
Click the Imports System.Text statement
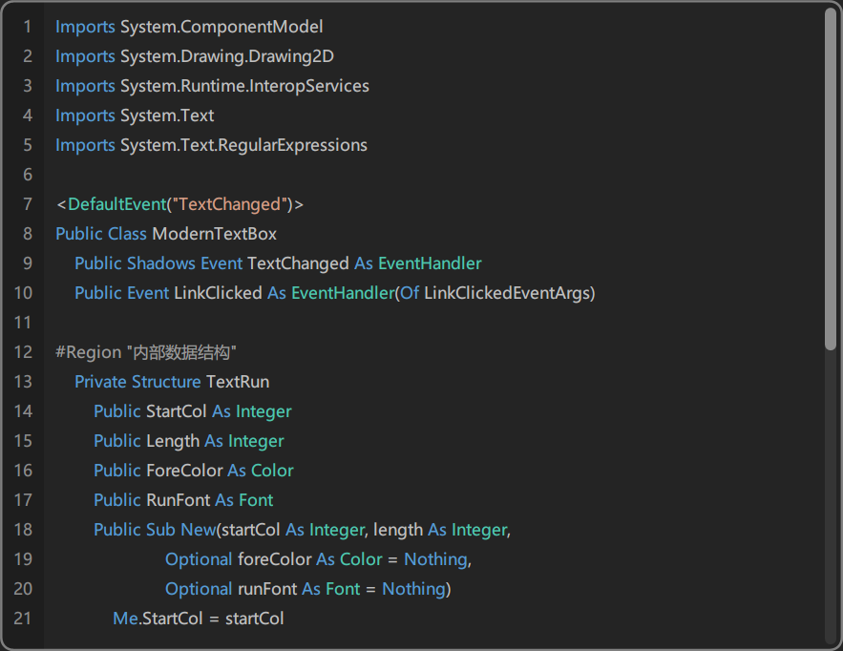click(x=134, y=115)
